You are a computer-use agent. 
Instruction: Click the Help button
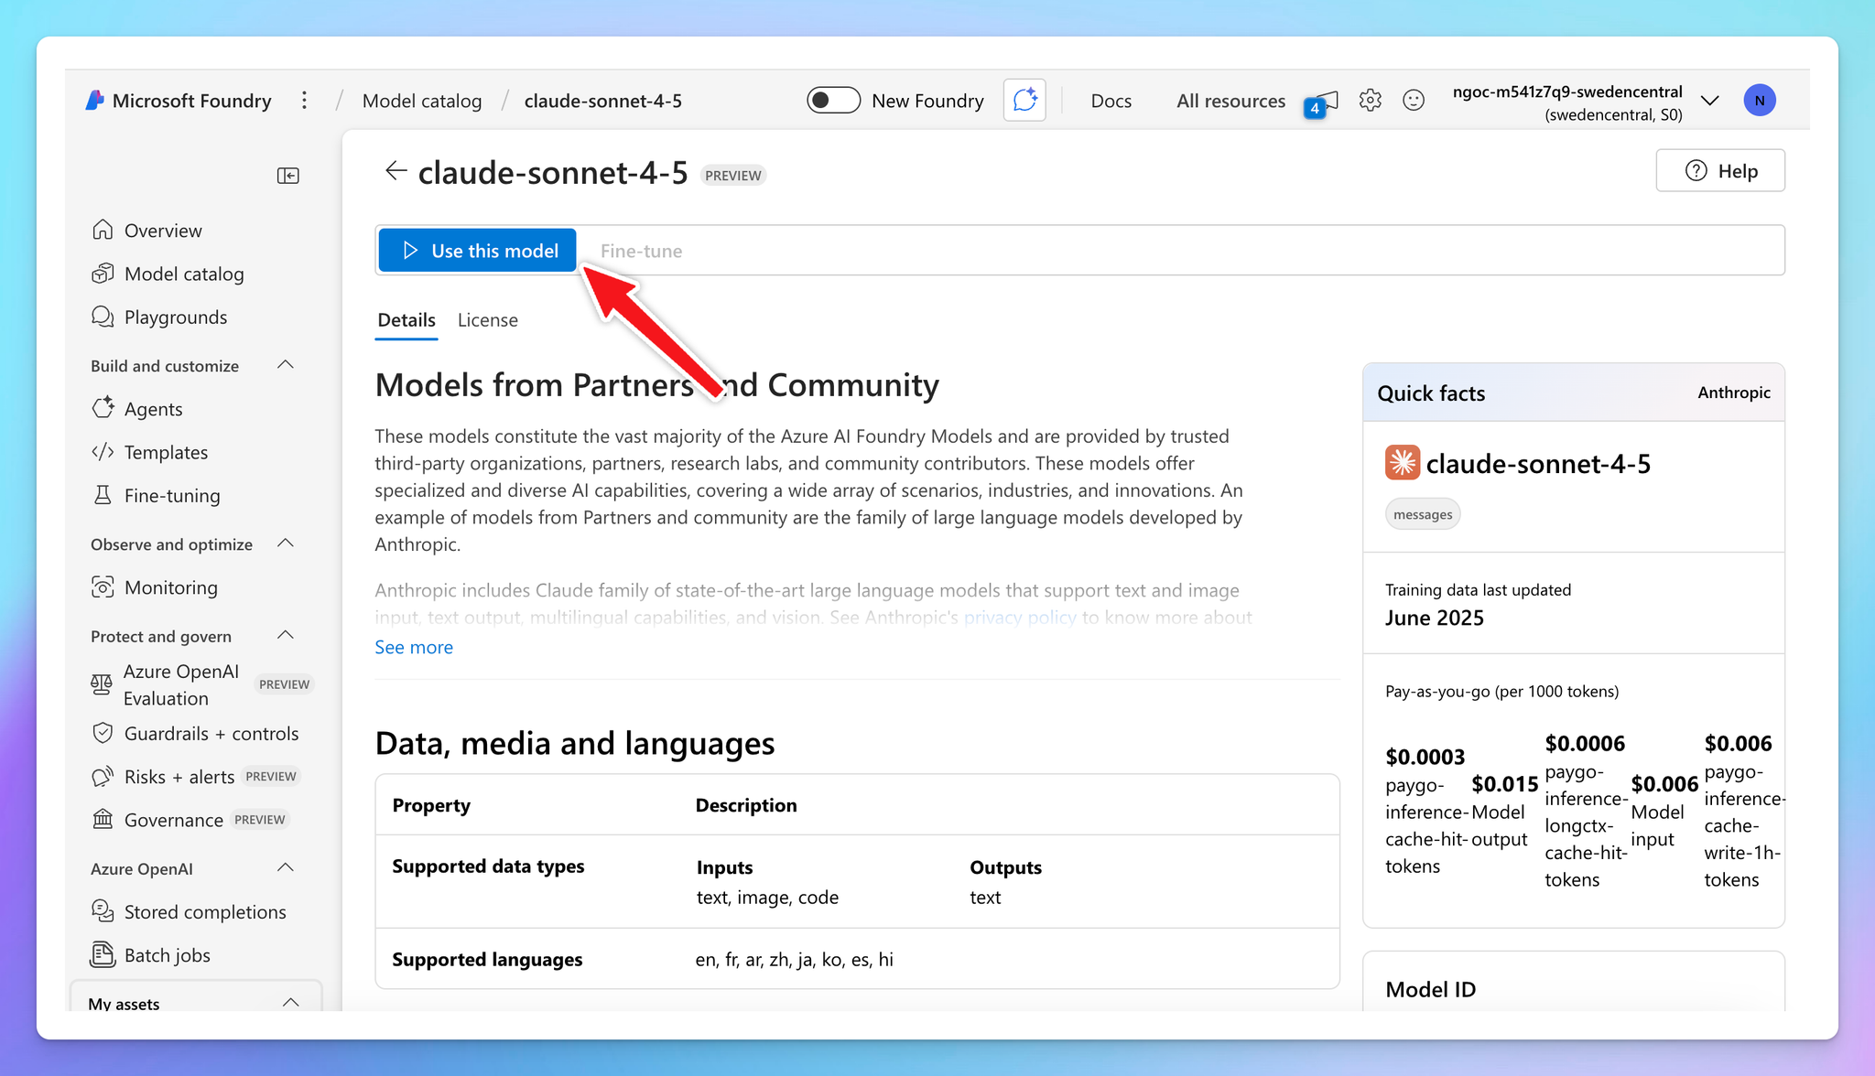1720,171
